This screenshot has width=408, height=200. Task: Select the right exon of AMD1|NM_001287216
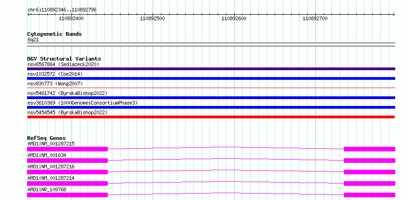coord(369,172)
